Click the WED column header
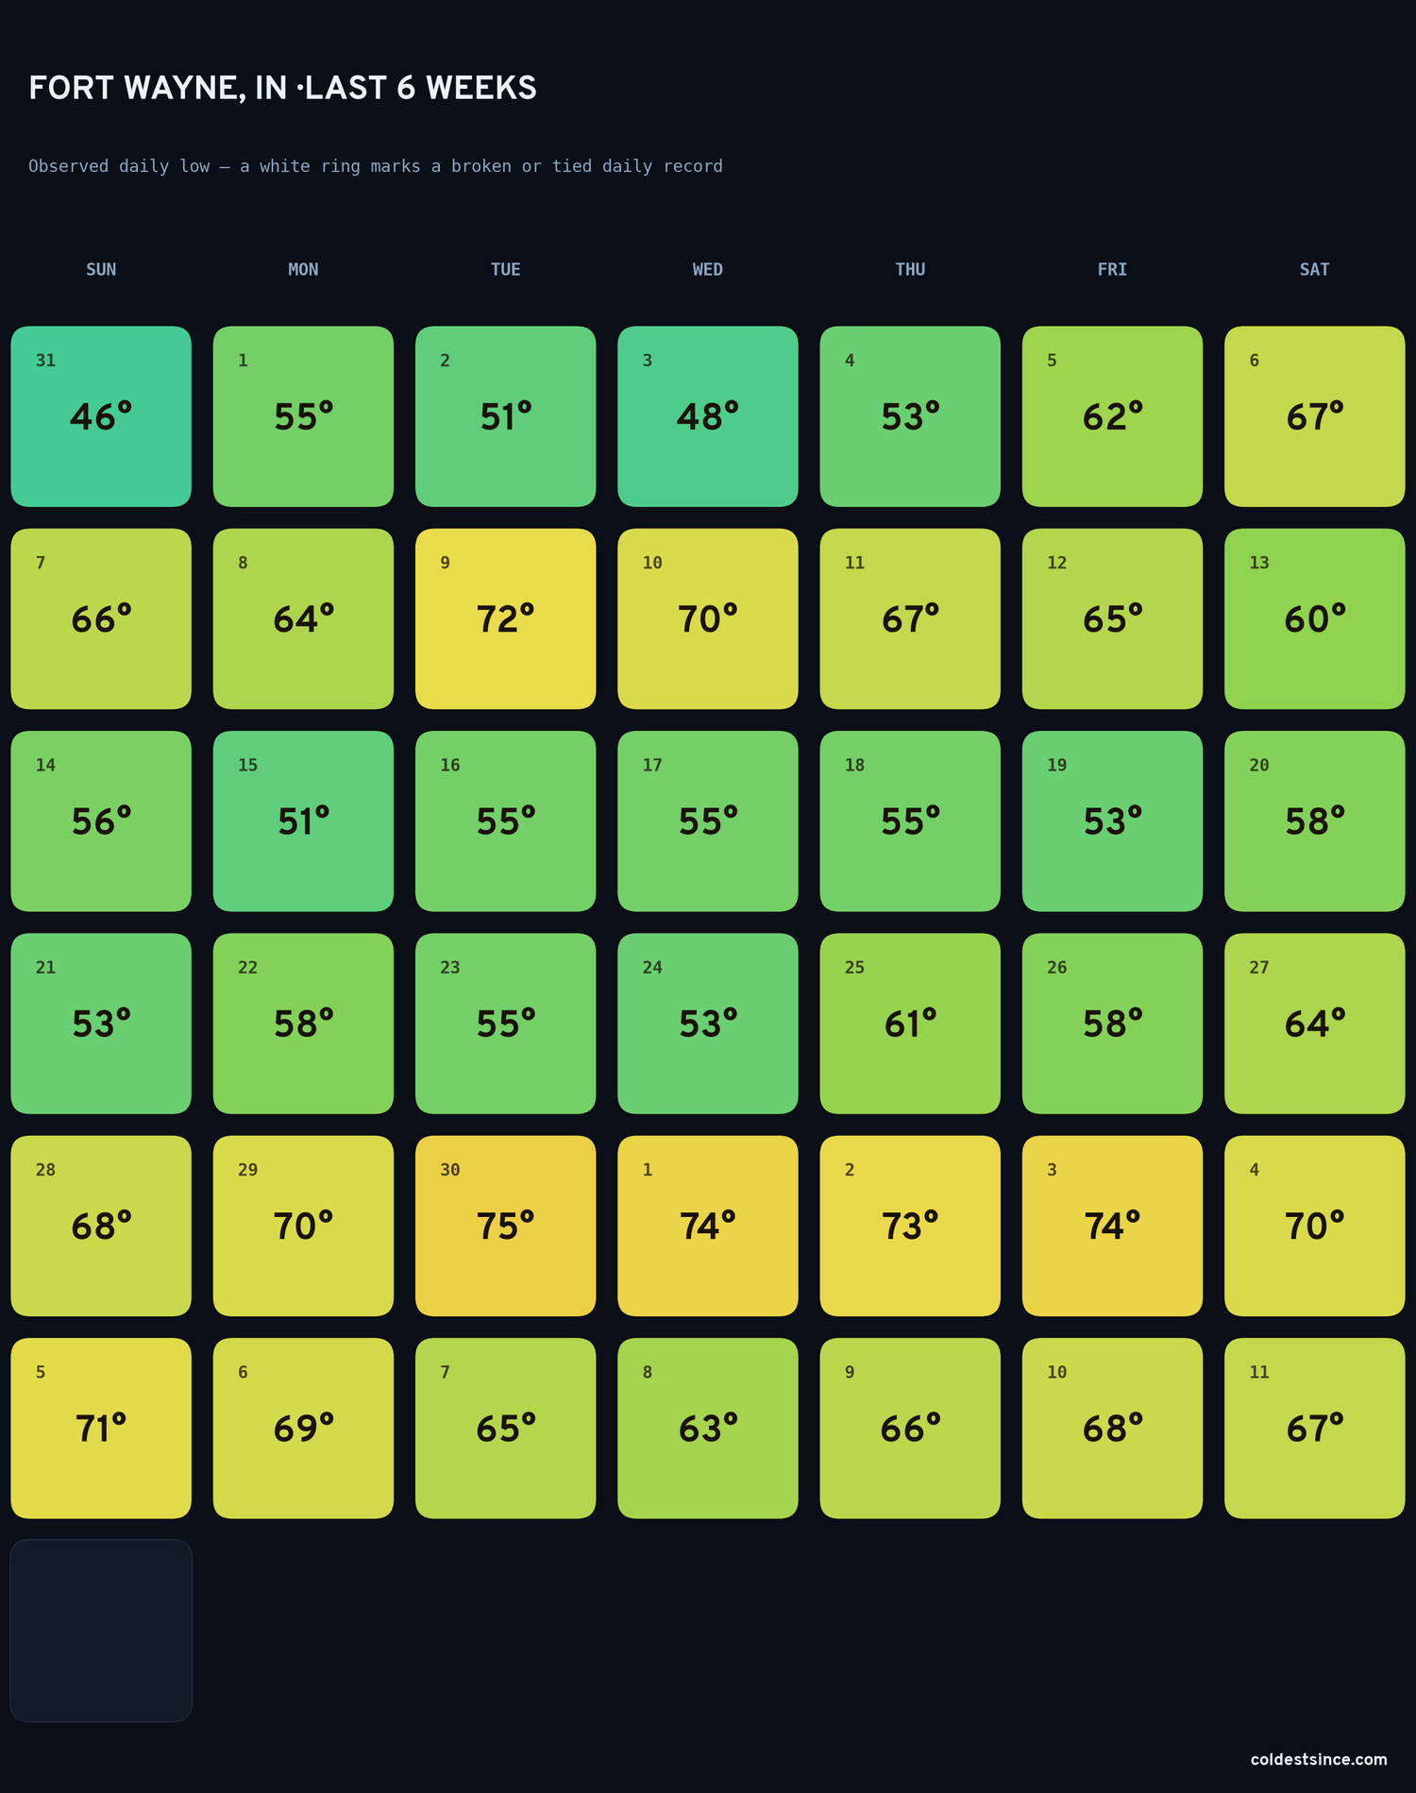The width and height of the screenshot is (1416, 1793). click(708, 270)
